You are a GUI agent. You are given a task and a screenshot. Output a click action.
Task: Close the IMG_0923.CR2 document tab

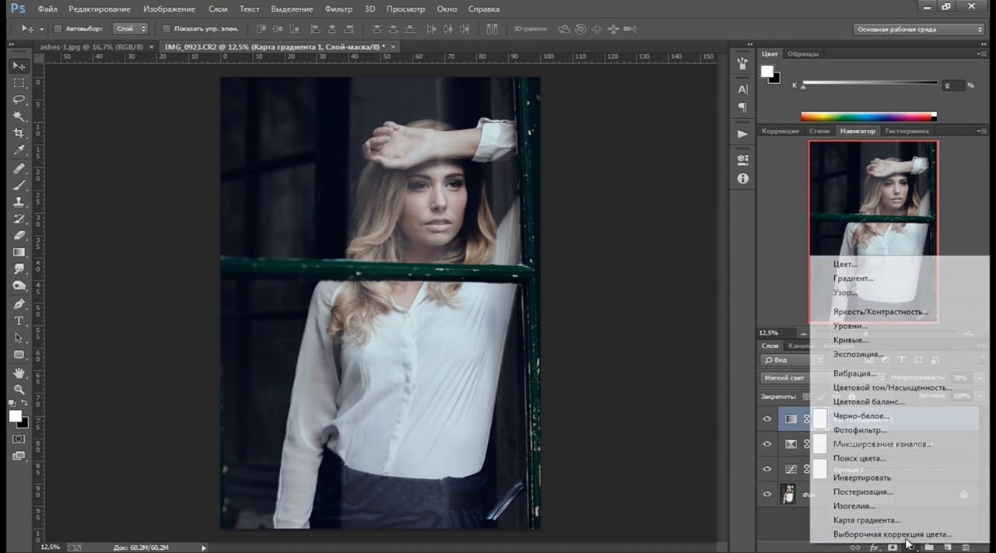[x=394, y=47]
